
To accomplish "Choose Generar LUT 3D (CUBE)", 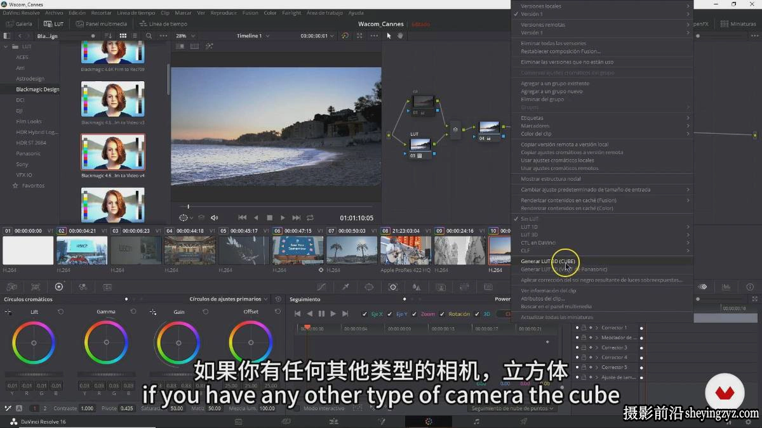I will 602,261.
